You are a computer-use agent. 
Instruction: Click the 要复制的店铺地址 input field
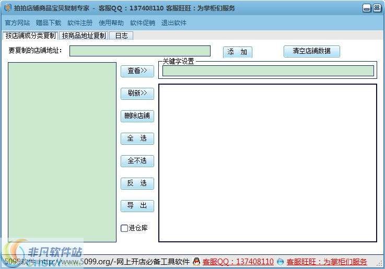[140, 51]
